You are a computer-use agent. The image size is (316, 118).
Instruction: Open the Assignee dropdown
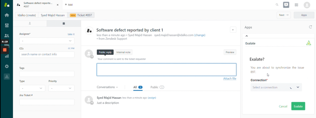point(47,41)
